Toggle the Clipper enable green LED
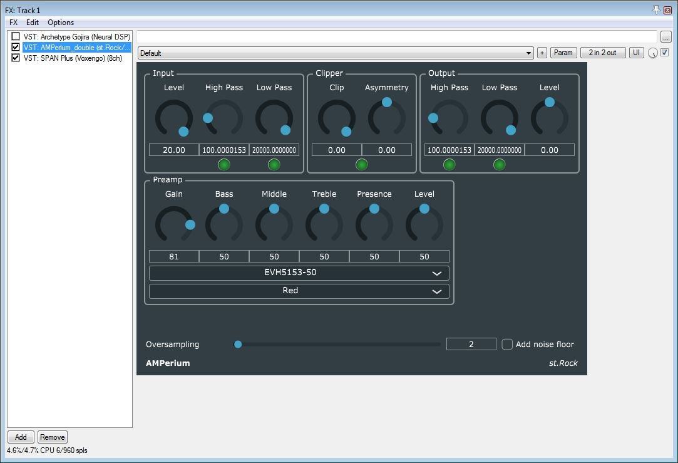 point(362,165)
